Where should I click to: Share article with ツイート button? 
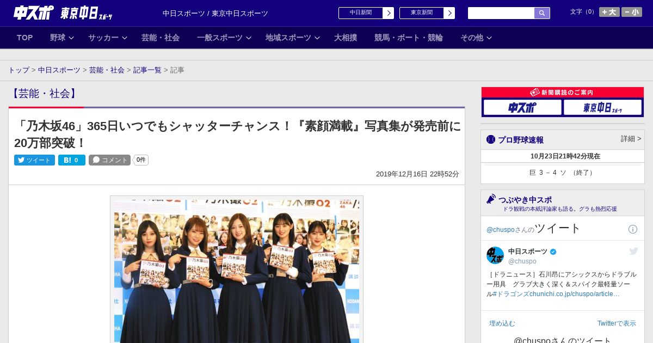point(34,160)
